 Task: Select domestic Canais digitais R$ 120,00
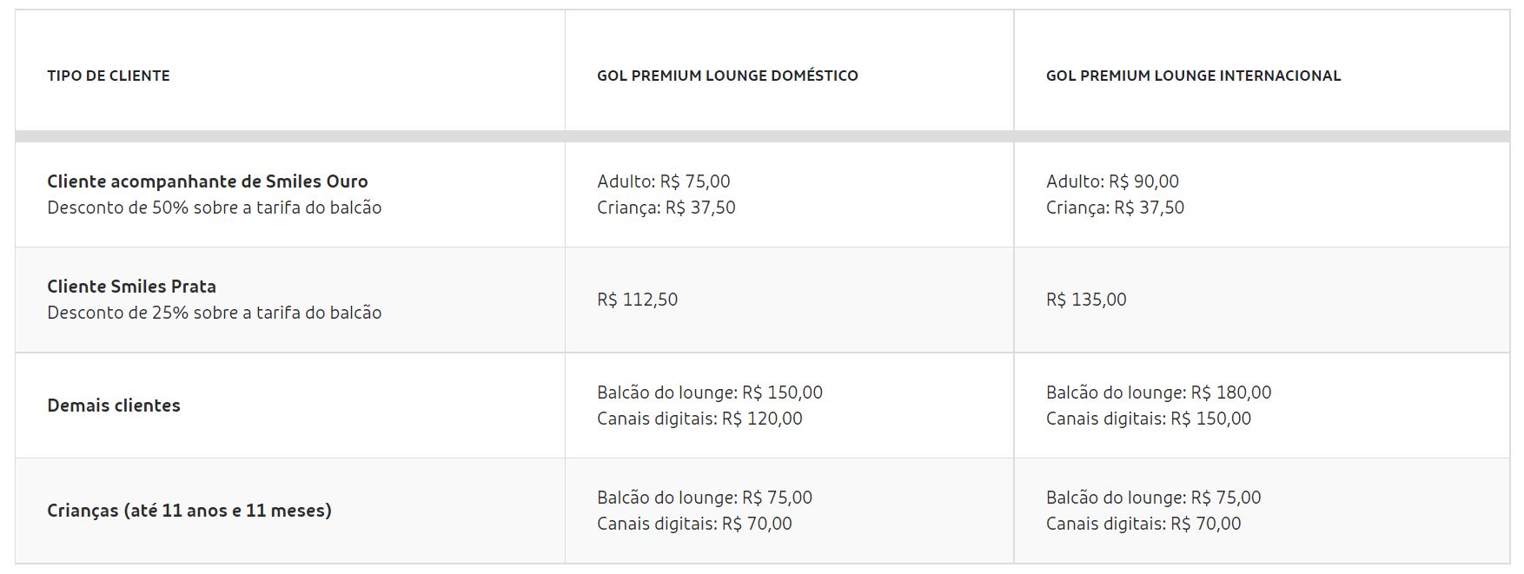click(x=699, y=419)
